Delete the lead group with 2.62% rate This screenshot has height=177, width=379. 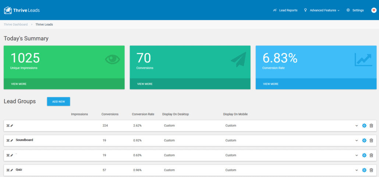pos(371,126)
